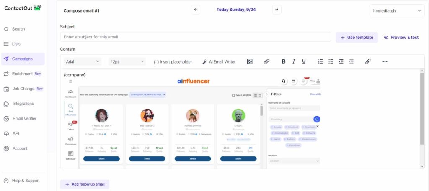This screenshot has width=429, height=191.
Task: Insert a bulleted list
Action: point(331,62)
